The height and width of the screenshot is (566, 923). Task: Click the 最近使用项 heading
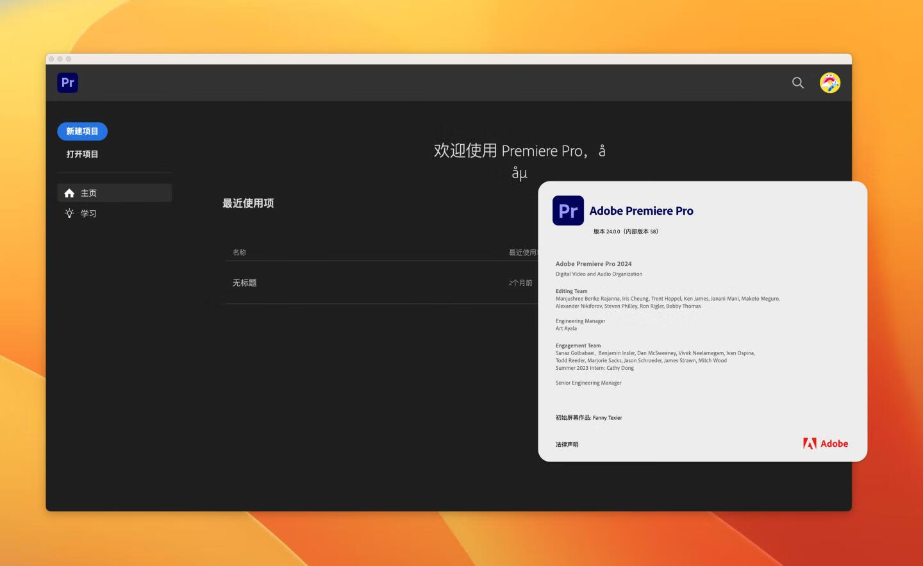click(x=248, y=203)
